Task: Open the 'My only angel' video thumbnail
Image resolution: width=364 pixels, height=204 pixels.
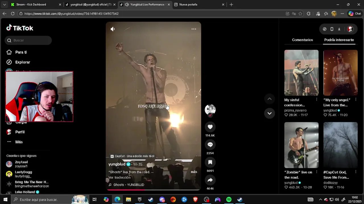Action: click(340, 73)
